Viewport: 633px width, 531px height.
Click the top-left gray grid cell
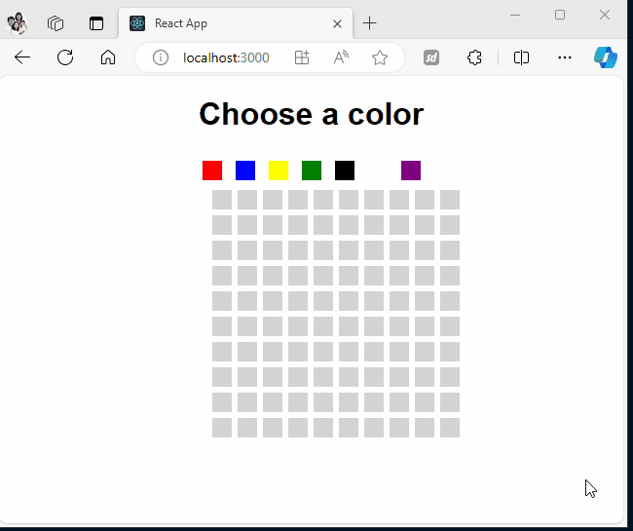[x=222, y=200]
